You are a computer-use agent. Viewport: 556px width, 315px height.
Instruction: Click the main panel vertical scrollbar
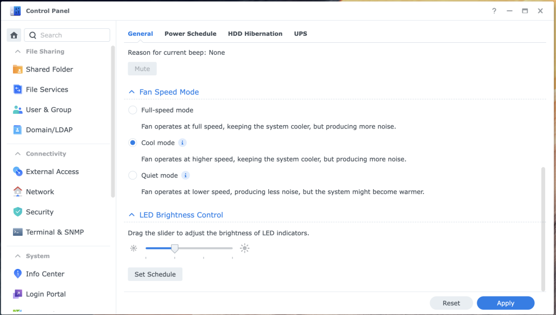(x=543, y=229)
